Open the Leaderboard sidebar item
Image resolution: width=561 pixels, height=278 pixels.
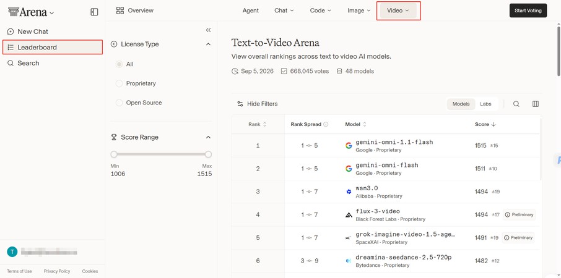point(53,47)
